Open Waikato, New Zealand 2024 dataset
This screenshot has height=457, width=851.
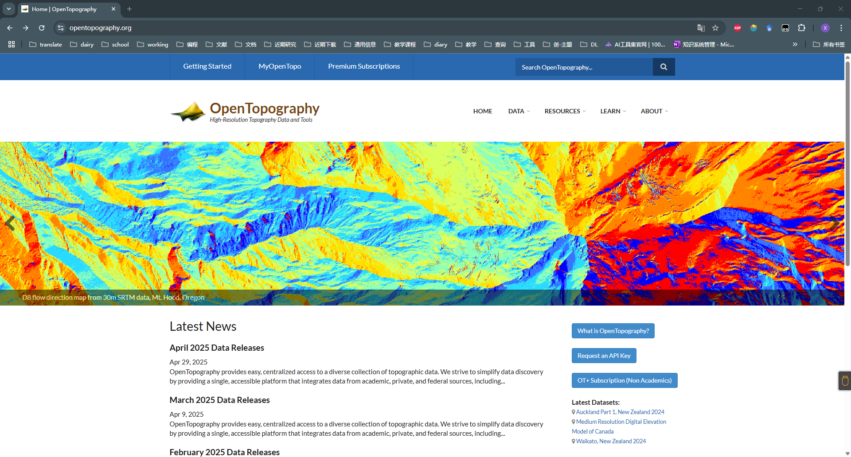[x=611, y=441]
